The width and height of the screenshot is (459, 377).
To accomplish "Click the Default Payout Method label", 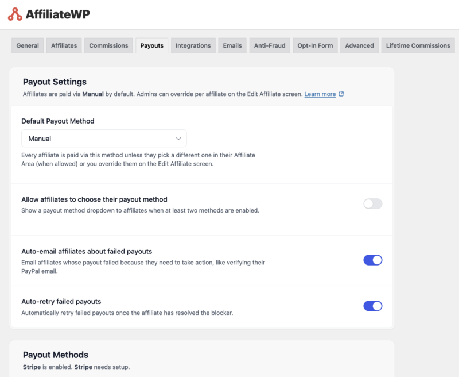I will click(x=58, y=121).
